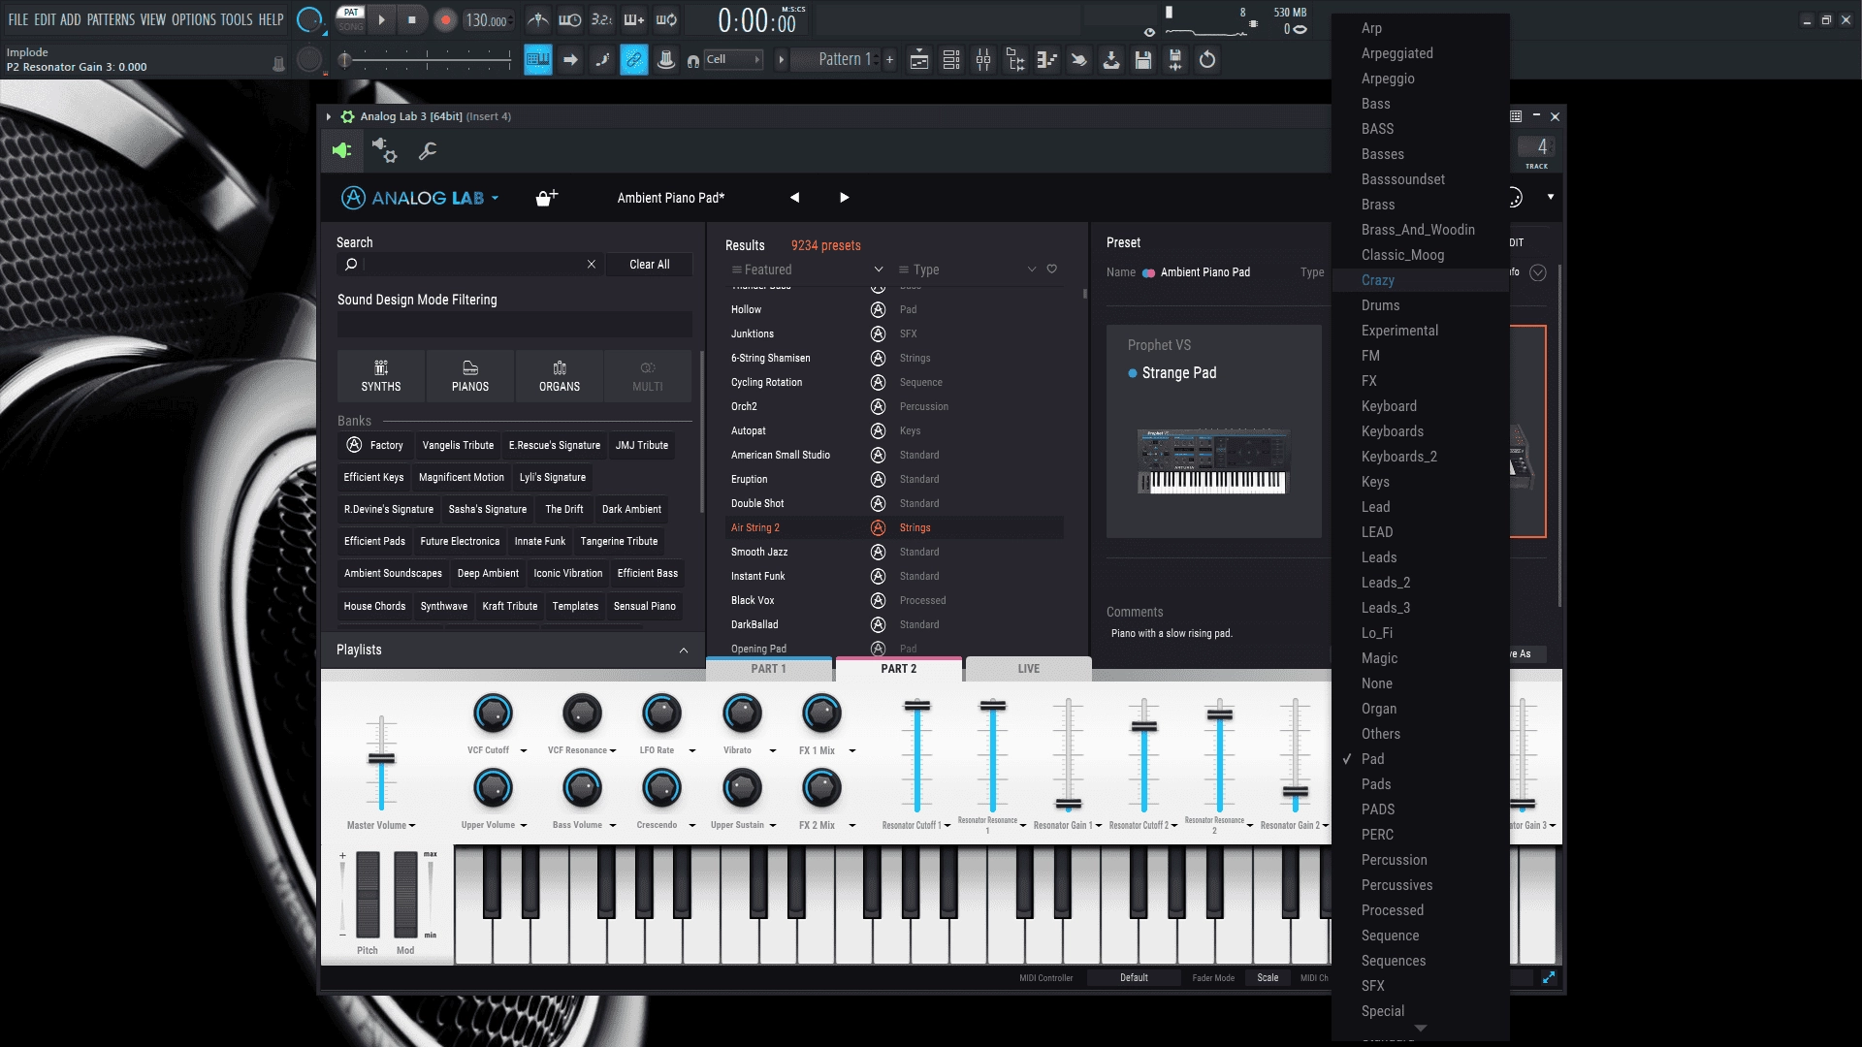Open the PATTERNS menu
The image size is (1862, 1047).
[111, 19]
